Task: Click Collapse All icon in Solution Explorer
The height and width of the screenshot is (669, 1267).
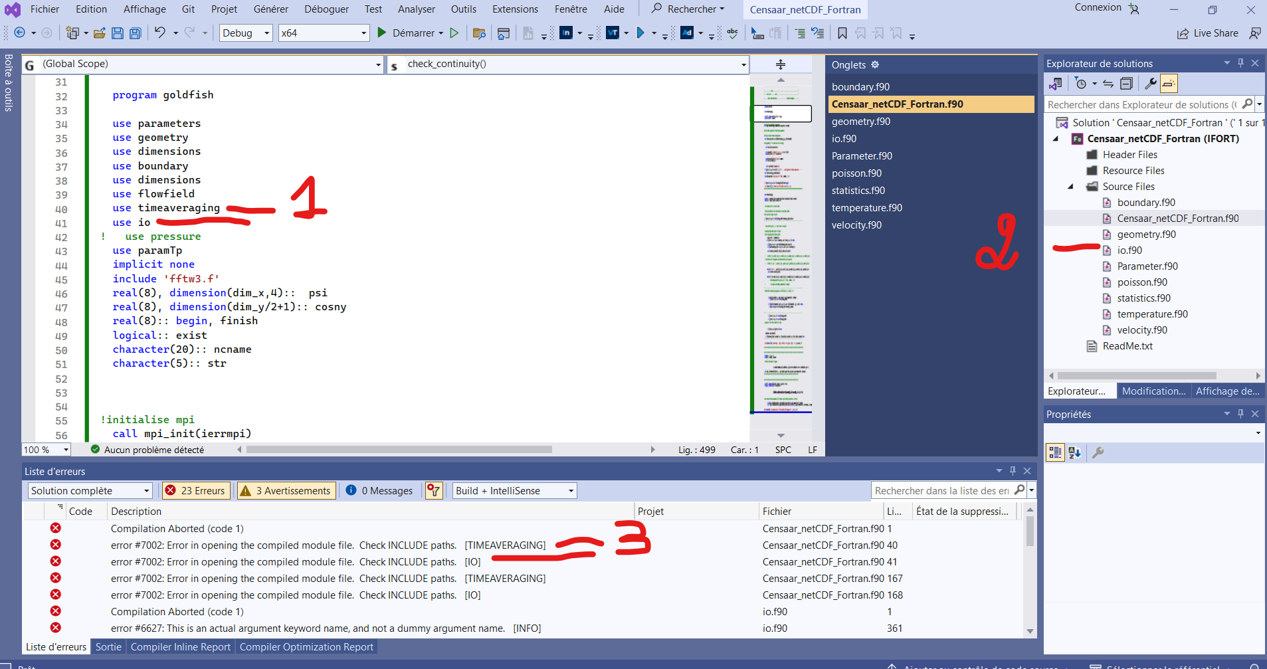Action: pos(1126,84)
